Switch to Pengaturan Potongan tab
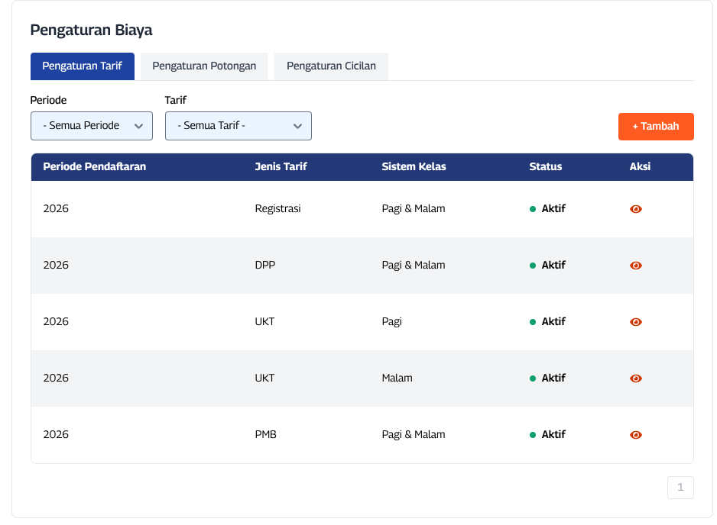Viewport: 717px width, 525px height. tap(204, 66)
